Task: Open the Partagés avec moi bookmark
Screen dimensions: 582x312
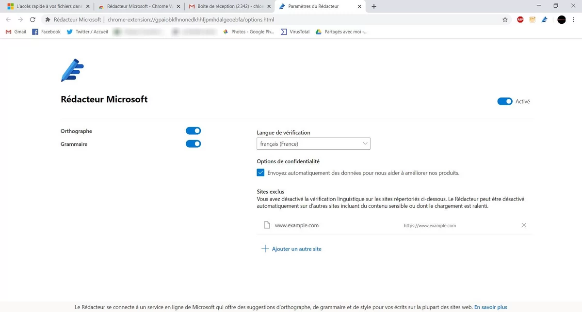Action: 341,31
